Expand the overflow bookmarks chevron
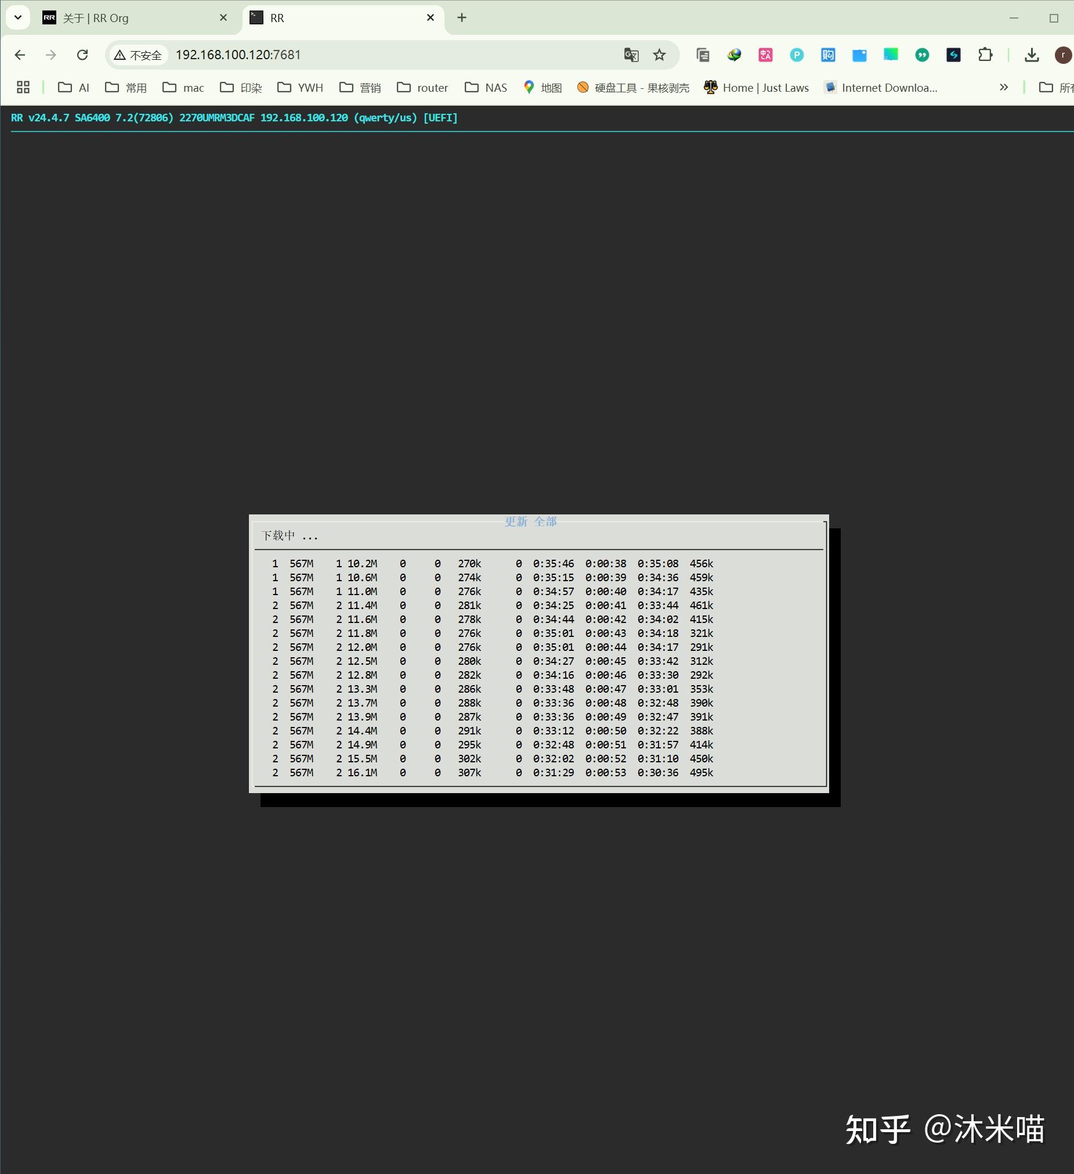The image size is (1074, 1174). coord(1004,87)
